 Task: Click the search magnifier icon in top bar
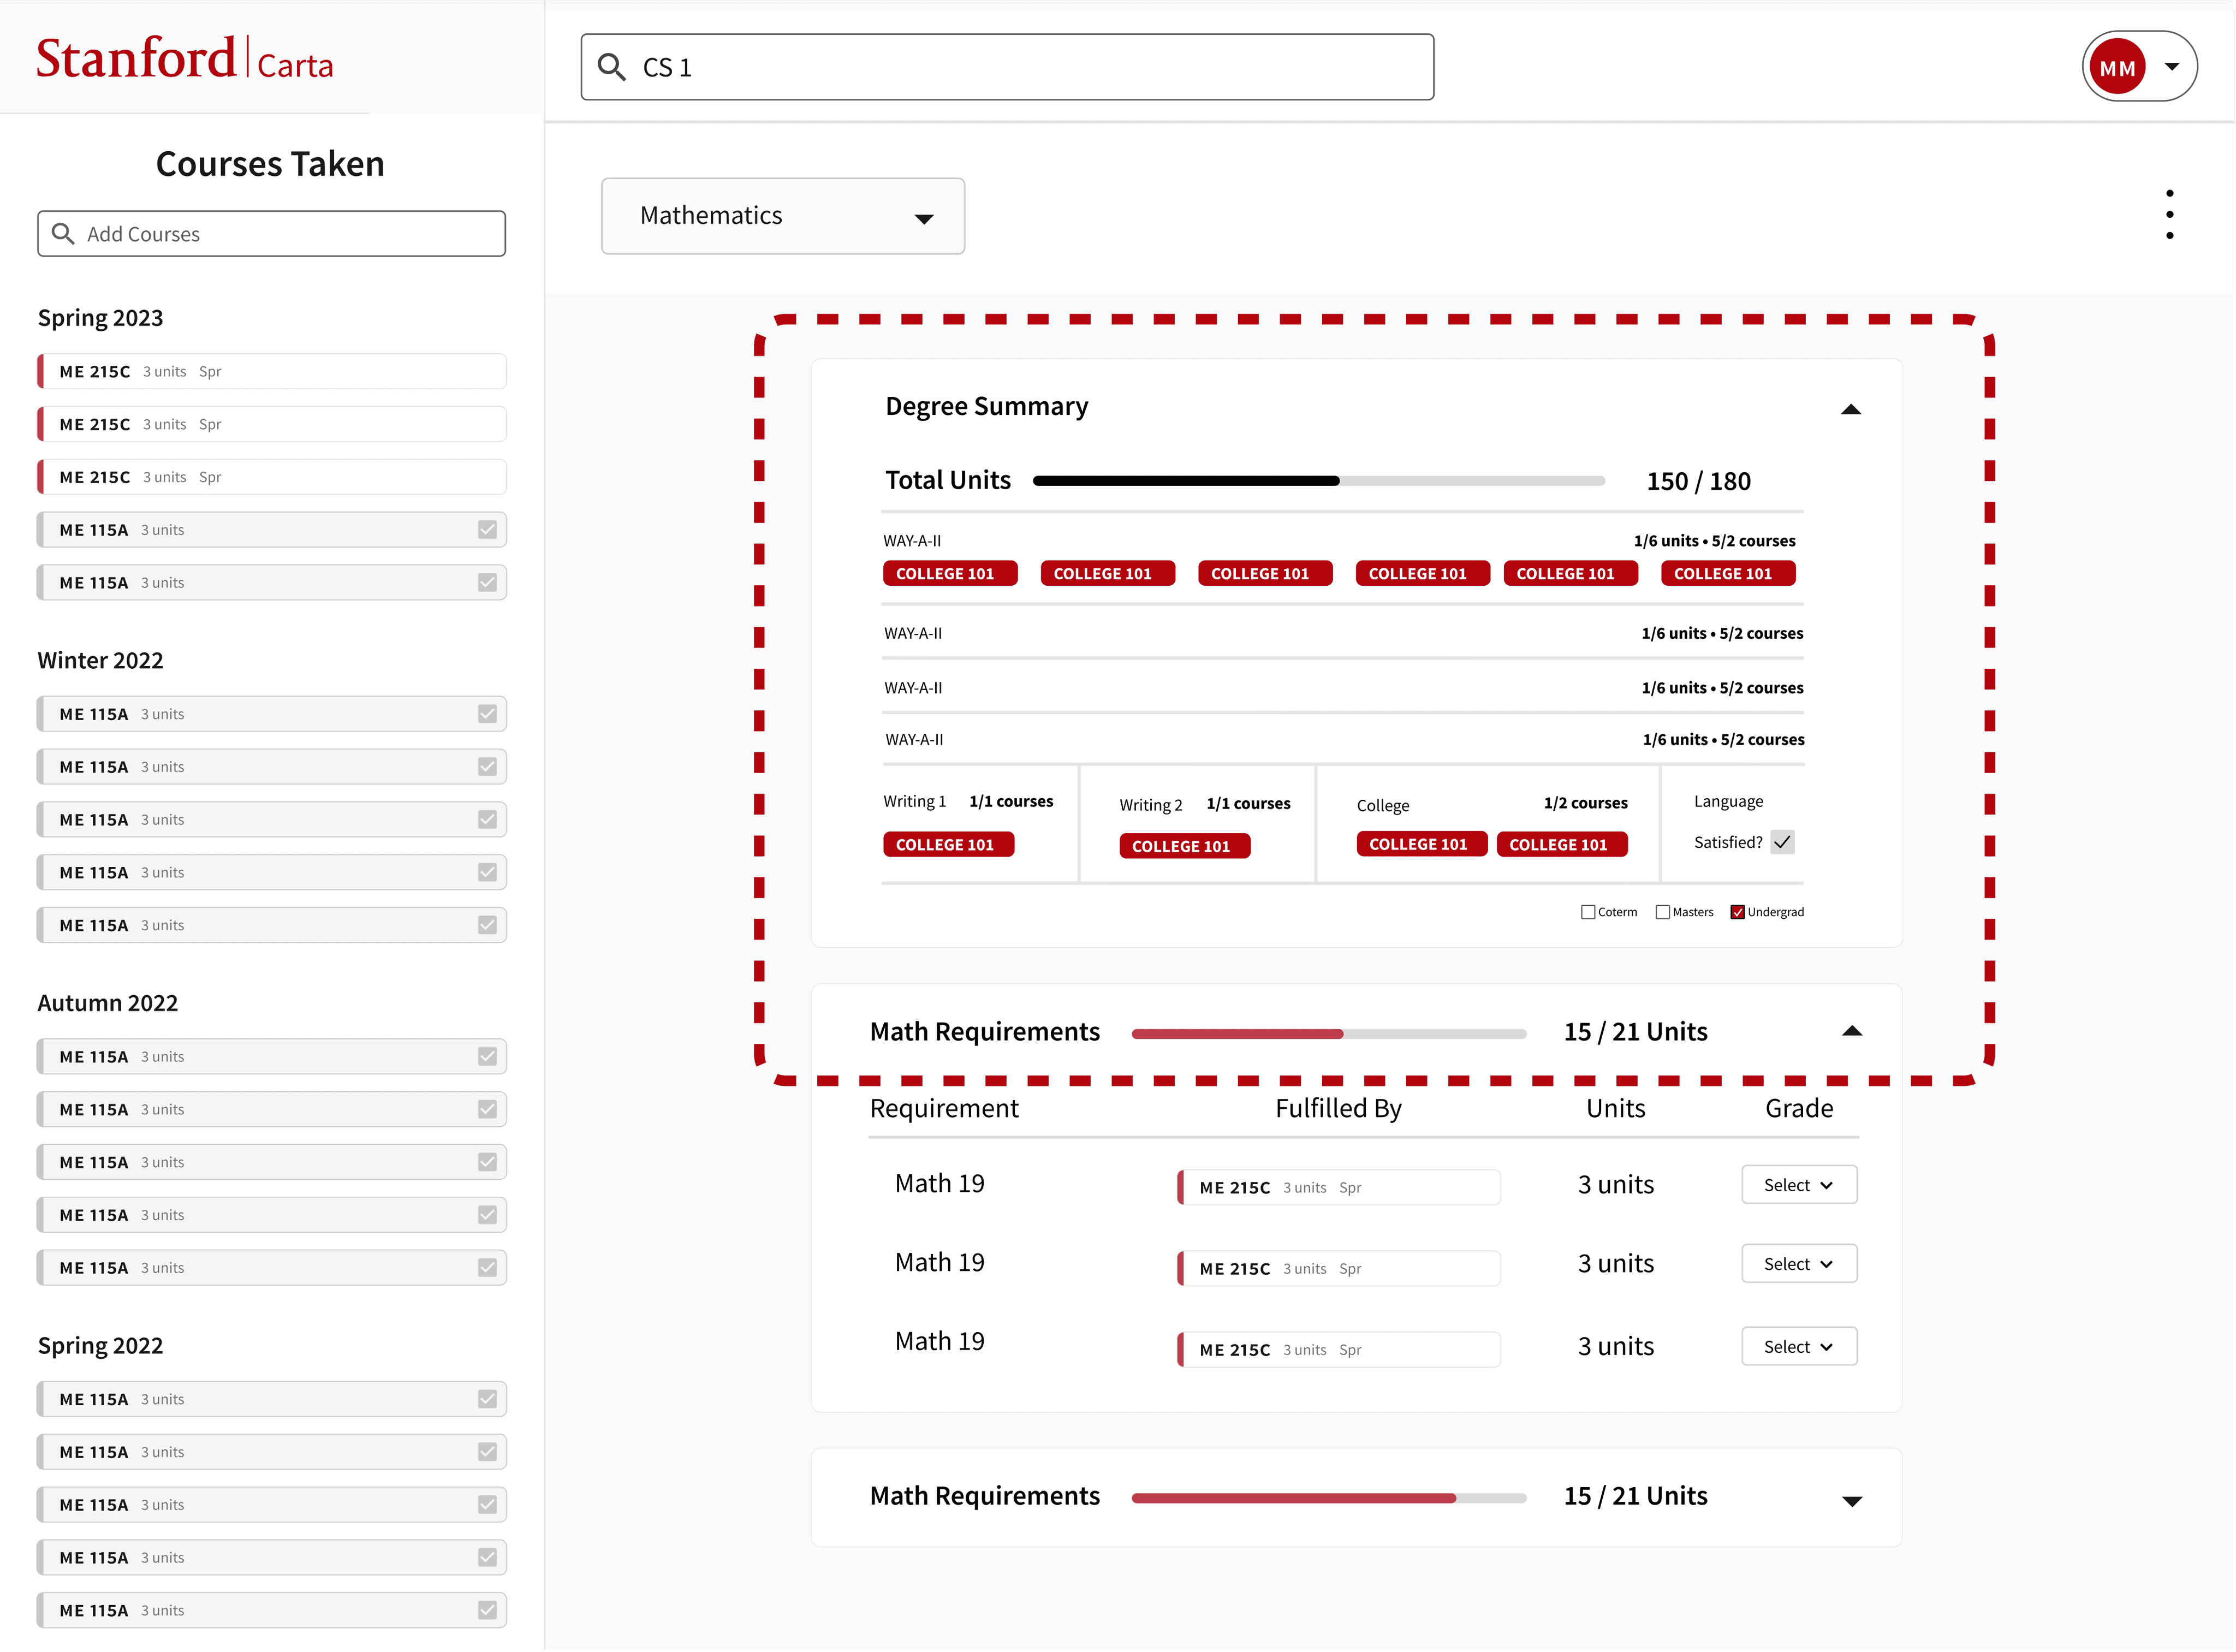click(611, 67)
